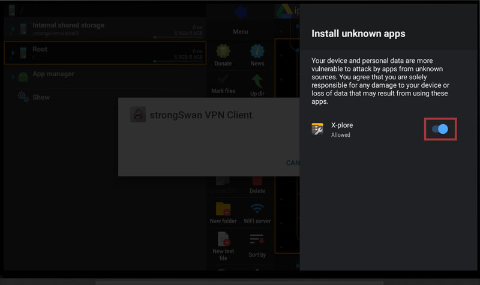The height and width of the screenshot is (285, 480).
Task: Create a New folder via its icon
Action: pyautogui.click(x=223, y=209)
